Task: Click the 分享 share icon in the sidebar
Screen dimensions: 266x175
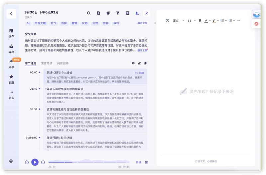Action: point(11,61)
